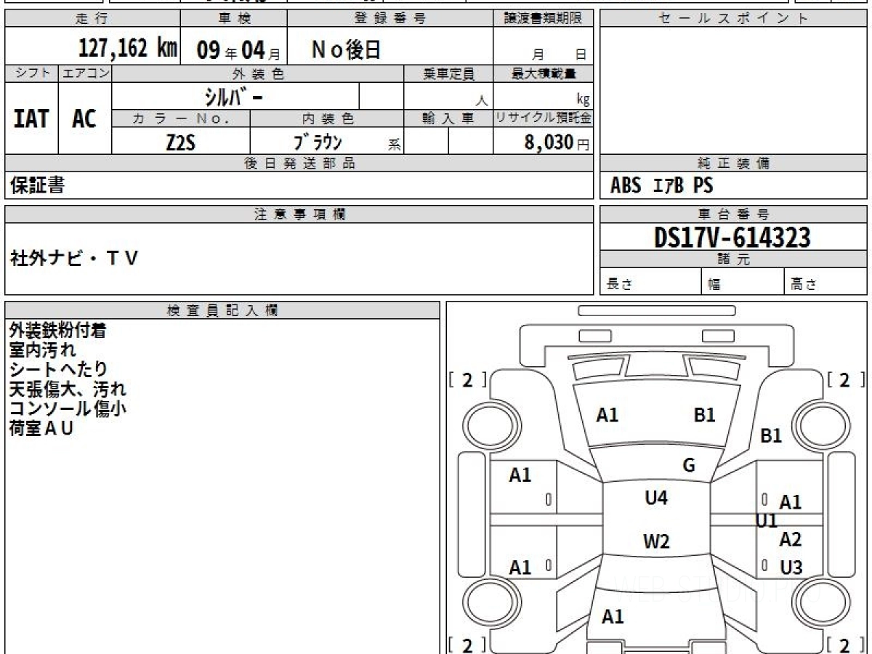This screenshot has height=654, width=872.
Task: Click the リサイクル預託金 header
Action: tap(544, 118)
